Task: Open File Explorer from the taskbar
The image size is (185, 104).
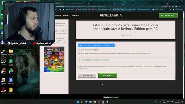Action: [x=95, y=102]
